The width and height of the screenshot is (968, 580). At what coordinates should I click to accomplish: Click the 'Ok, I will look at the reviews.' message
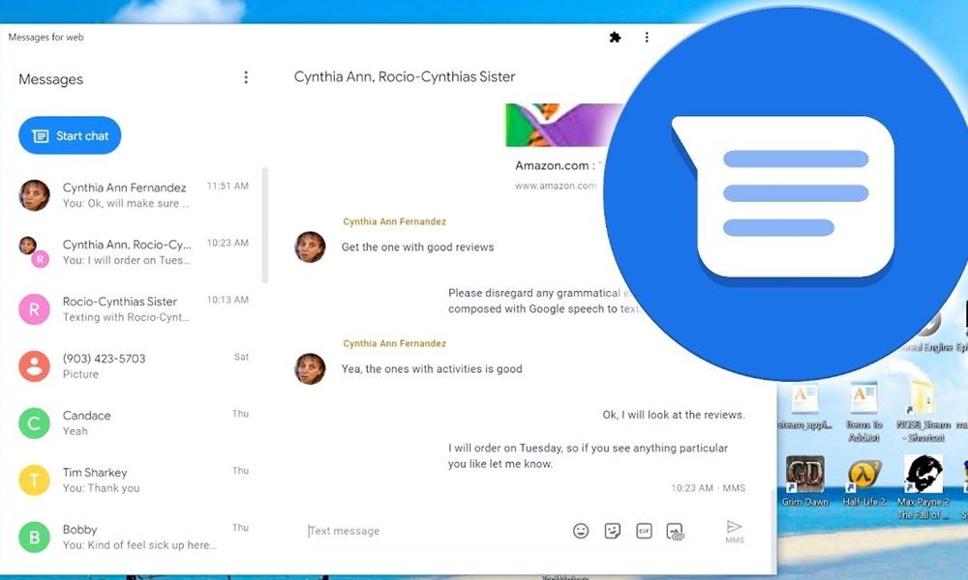(674, 415)
